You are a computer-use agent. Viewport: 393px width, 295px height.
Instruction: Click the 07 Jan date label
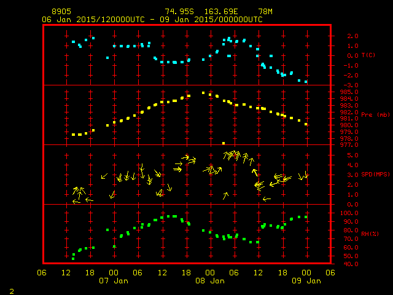[114, 281]
